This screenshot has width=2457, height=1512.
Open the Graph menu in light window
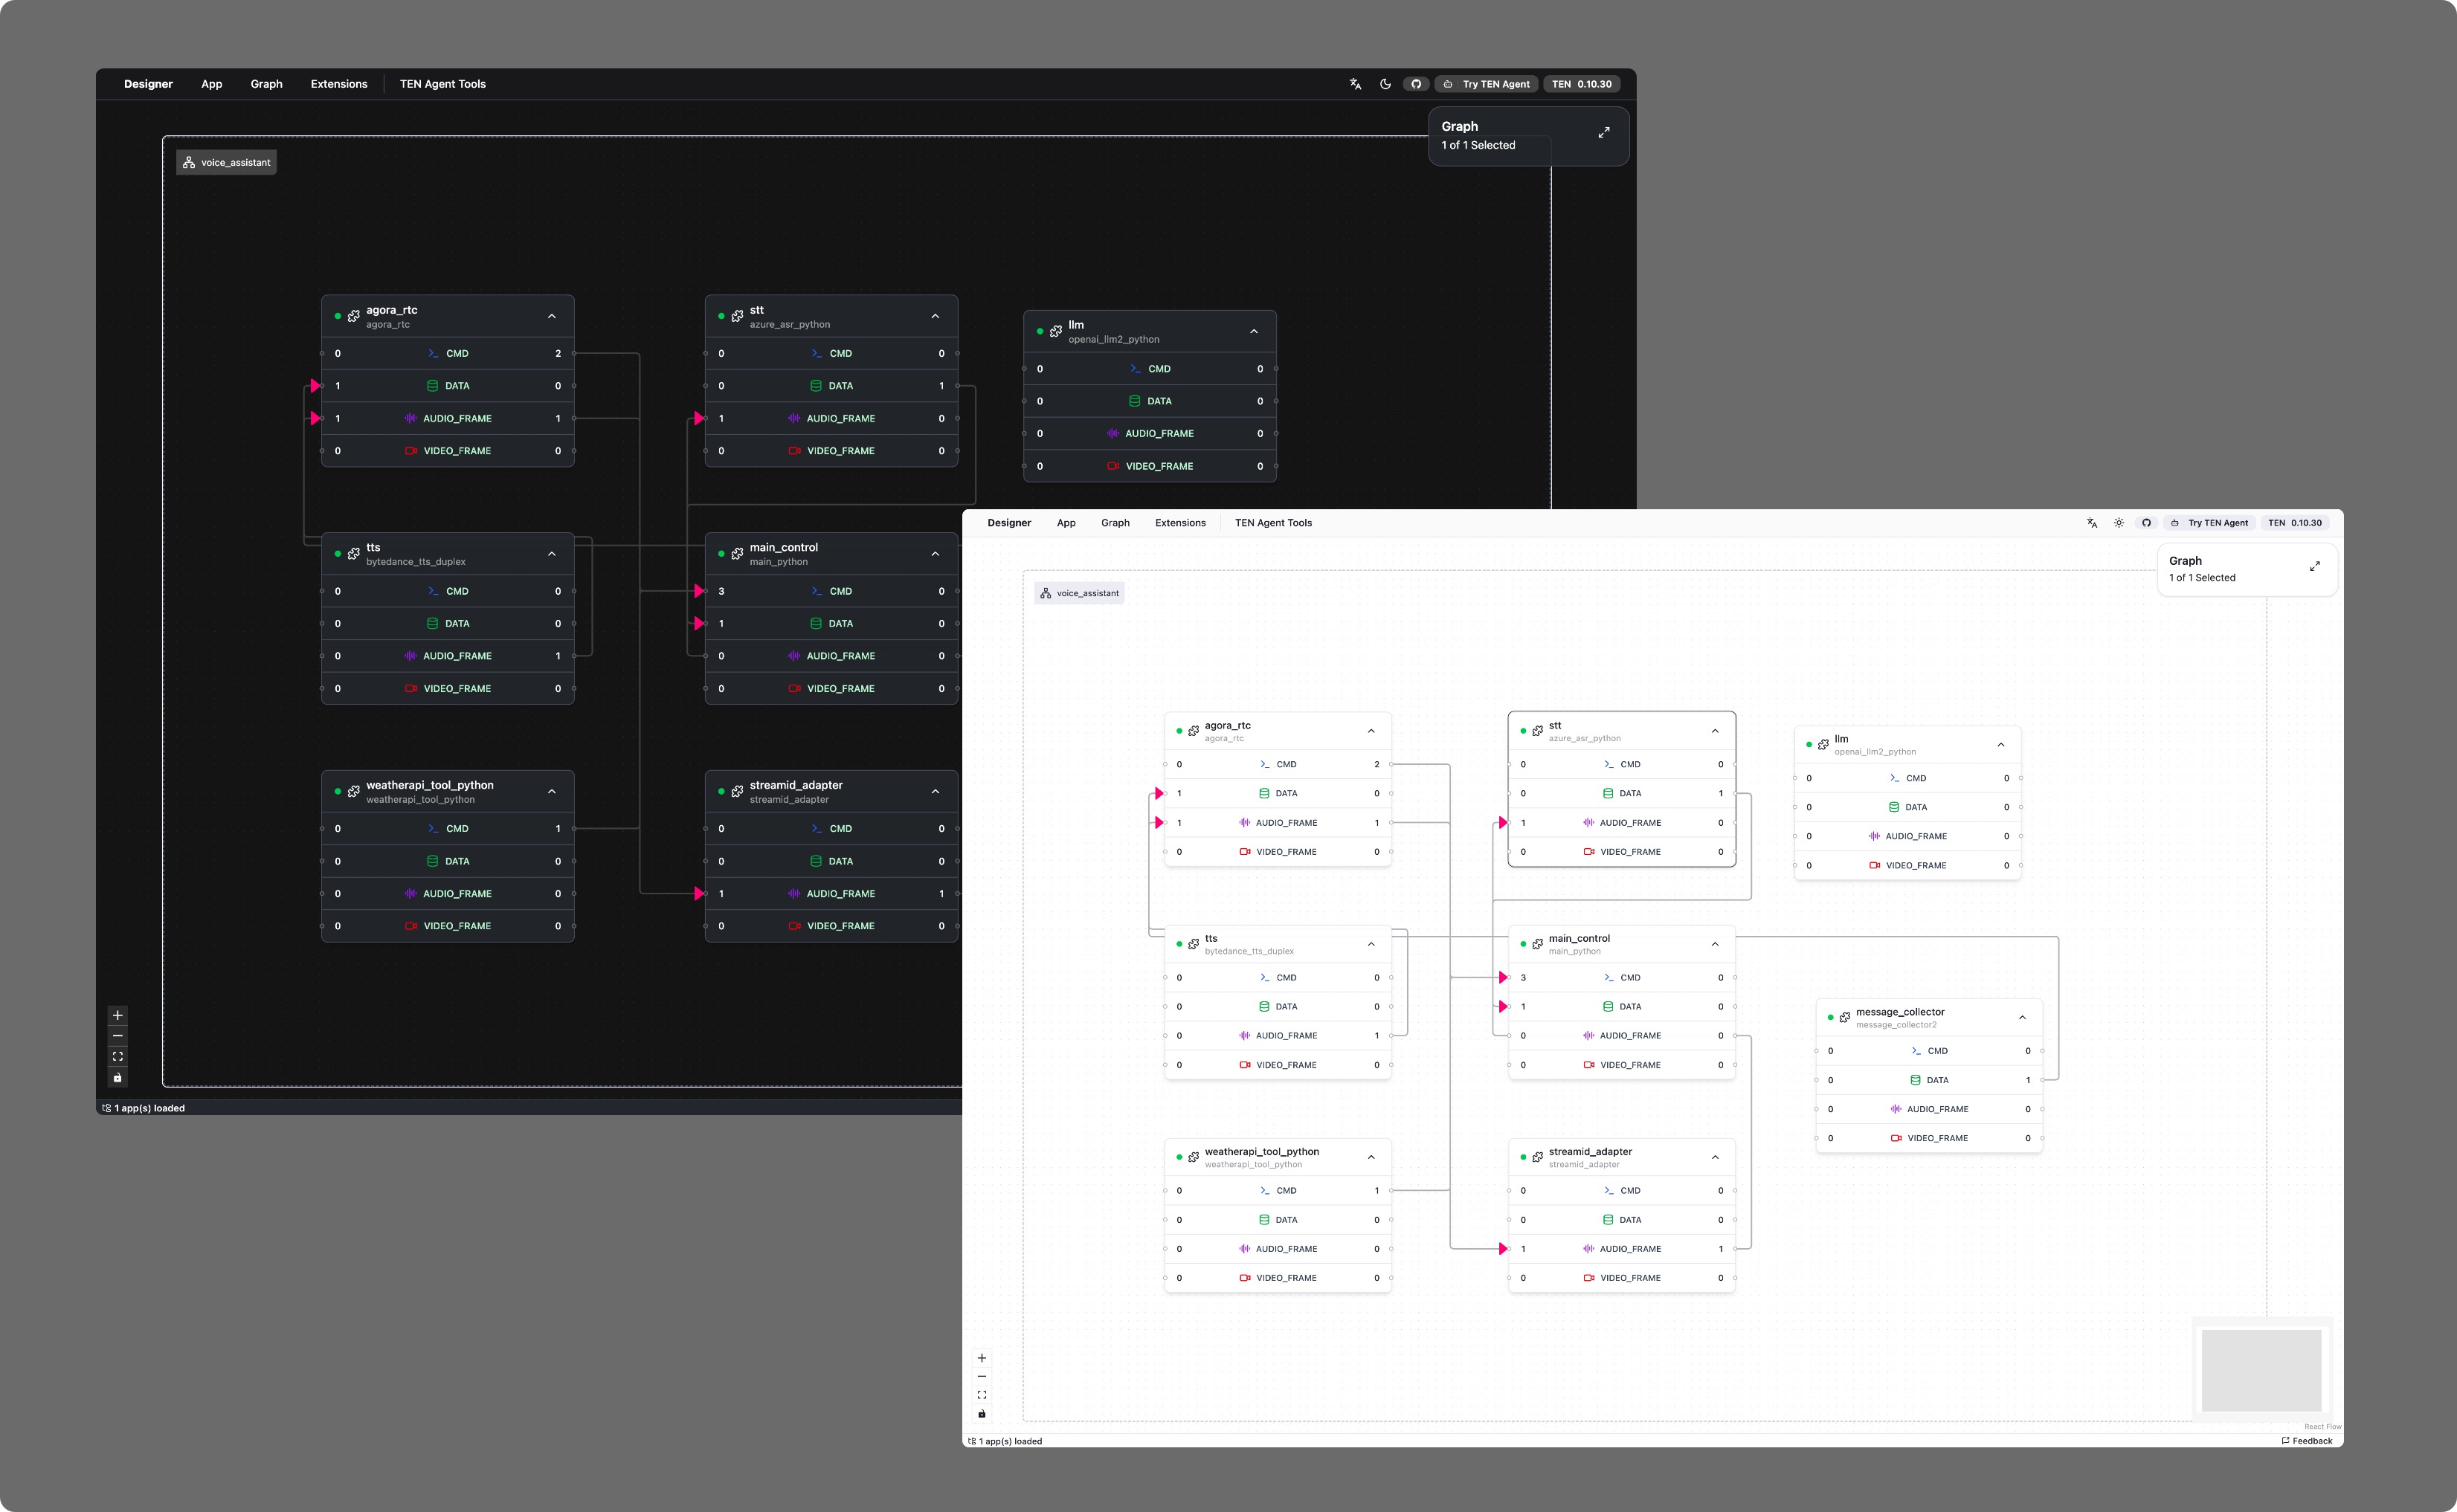tap(1115, 523)
